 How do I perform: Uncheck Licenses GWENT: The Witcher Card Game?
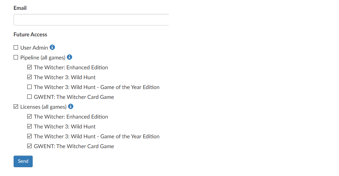pos(29,146)
